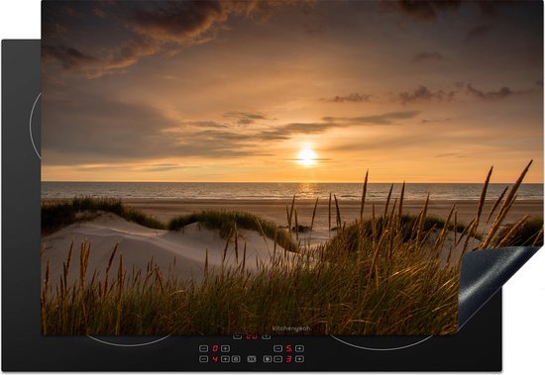
Task: Tap the minus button beside the 4 display
Action: (x=204, y=359)
